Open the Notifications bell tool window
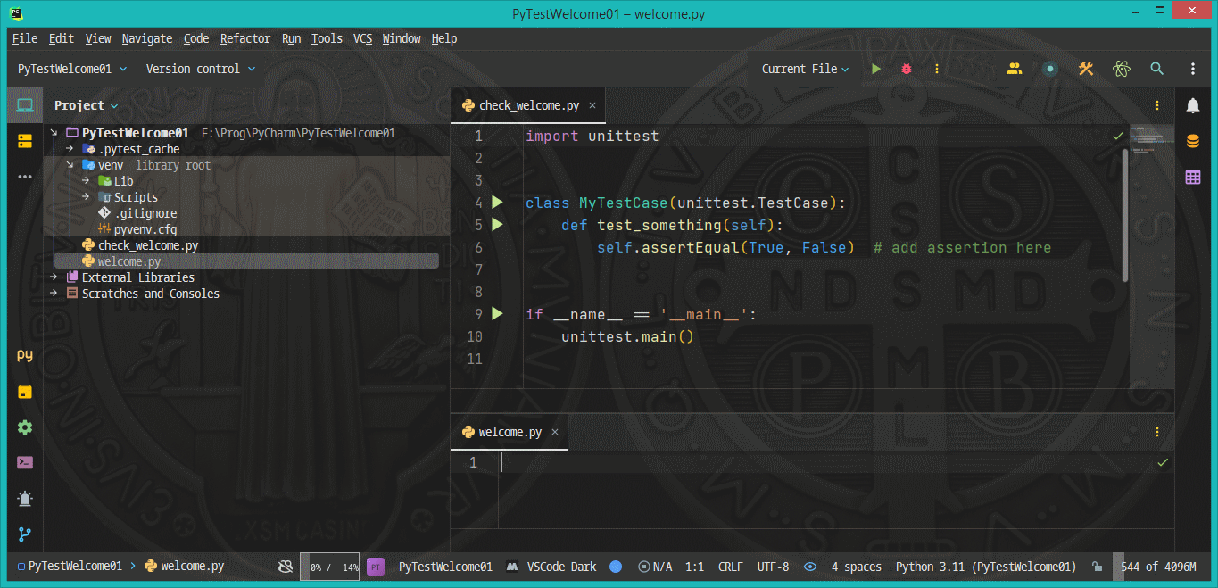 click(x=1193, y=105)
